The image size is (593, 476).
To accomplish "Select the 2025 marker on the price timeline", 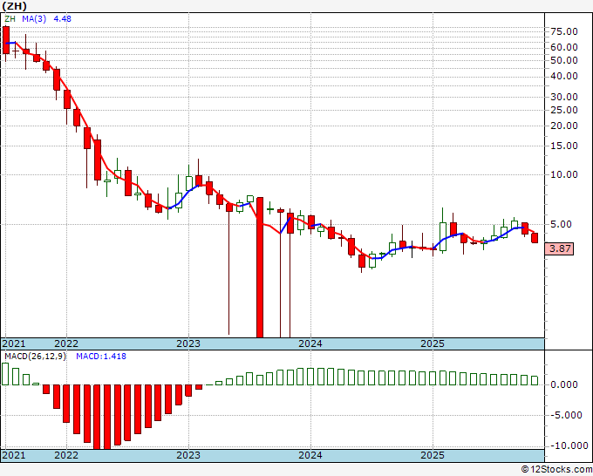I will 433,343.
